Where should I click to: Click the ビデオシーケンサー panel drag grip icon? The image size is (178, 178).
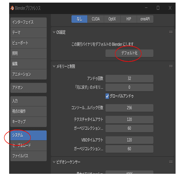pos(171,162)
